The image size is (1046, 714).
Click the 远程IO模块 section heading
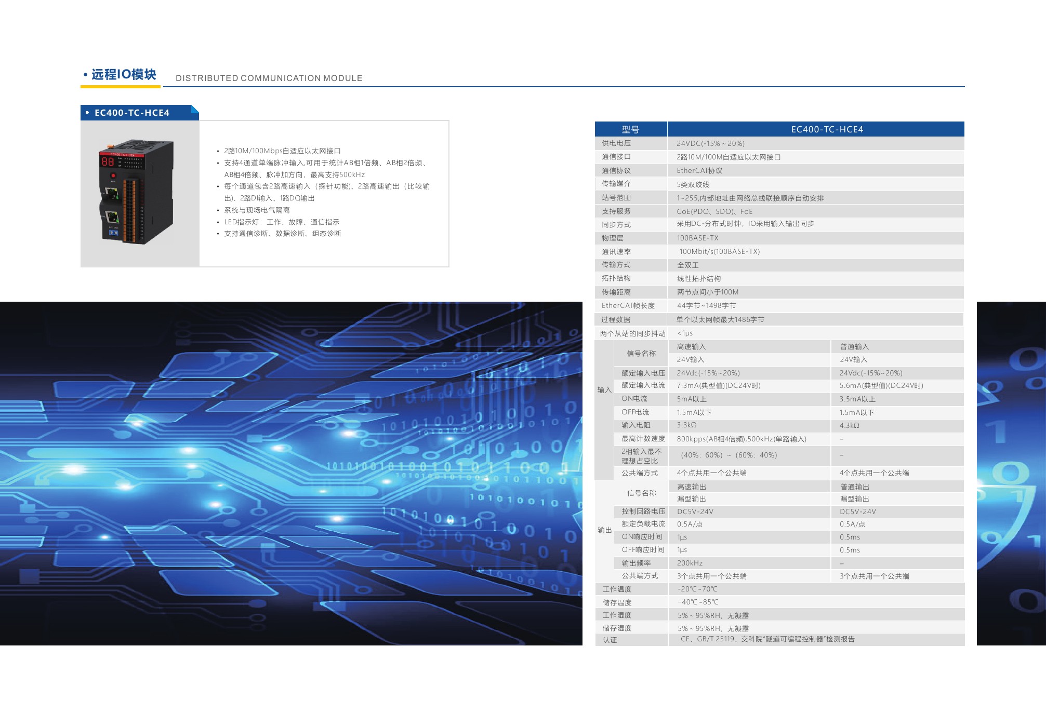pos(124,75)
